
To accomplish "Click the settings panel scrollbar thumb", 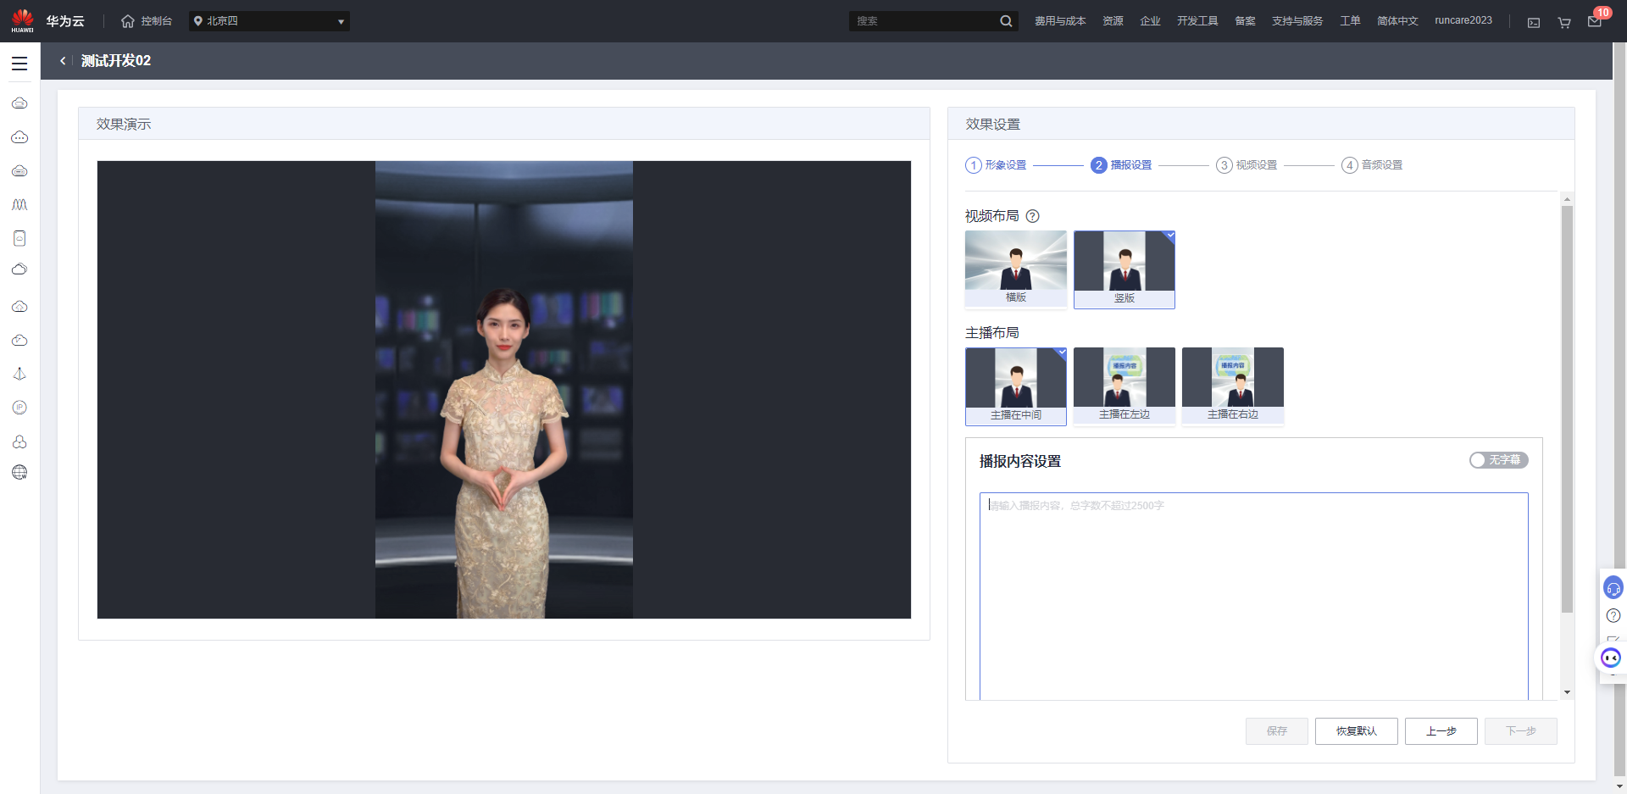I will (x=1567, y=408).
